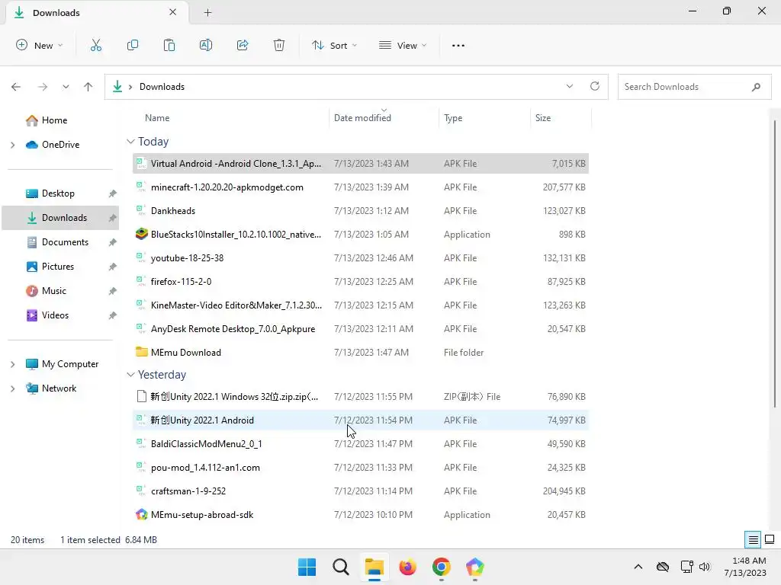Select the MEmu-setup-abroad-sdk application icon

tap(141, 514)
